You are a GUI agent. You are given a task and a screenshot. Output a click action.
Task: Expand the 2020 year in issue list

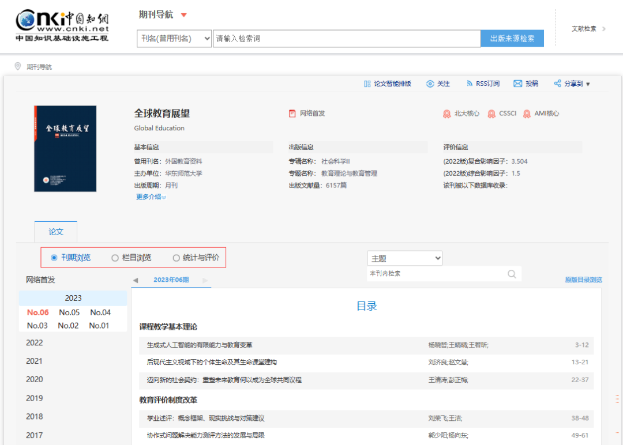click(35, 379)
